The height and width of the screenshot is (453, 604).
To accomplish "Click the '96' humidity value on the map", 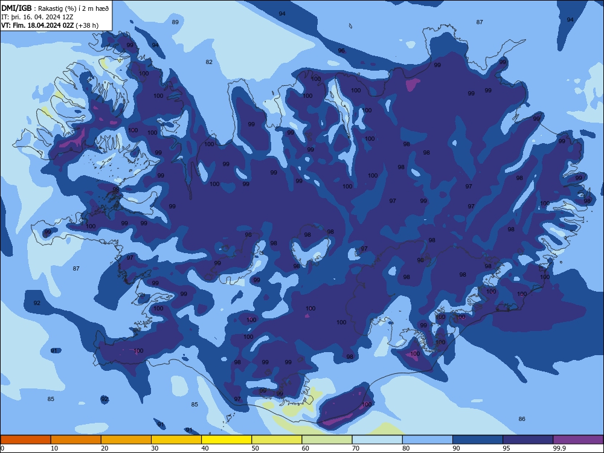I will tap(341, 51).
